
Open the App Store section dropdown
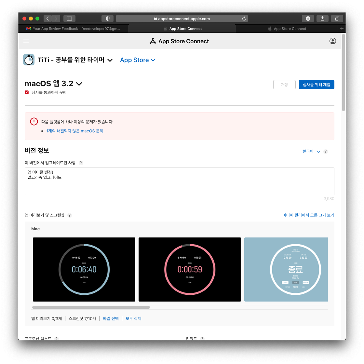[138, 60]
